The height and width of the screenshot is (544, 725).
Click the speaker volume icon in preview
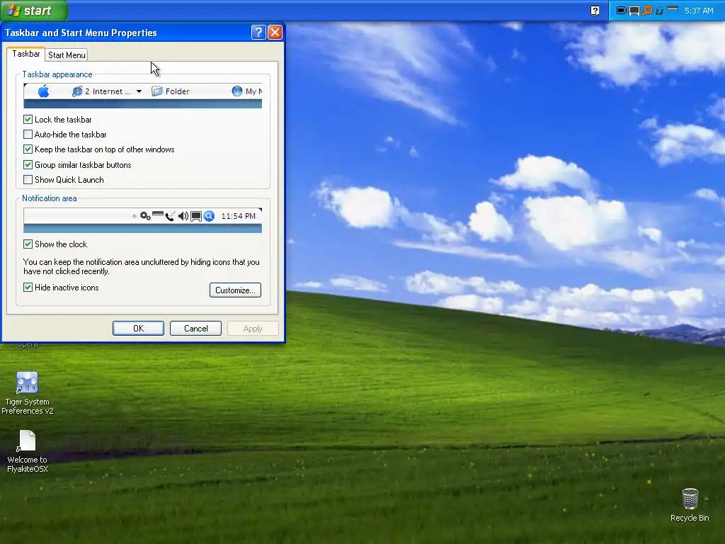[x=183, y=216]
